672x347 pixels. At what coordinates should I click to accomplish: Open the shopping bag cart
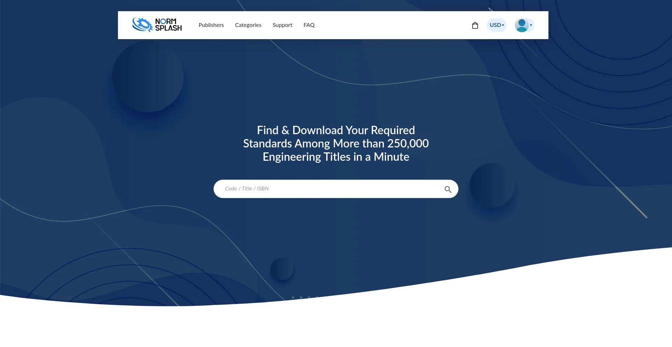pyautogui.click(x=475, y=25)
